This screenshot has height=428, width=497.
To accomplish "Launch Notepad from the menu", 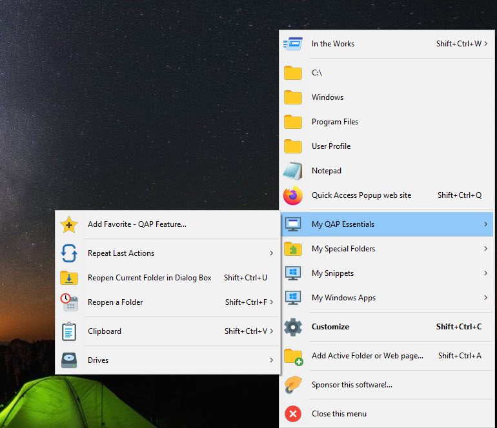I will [387, 171].
